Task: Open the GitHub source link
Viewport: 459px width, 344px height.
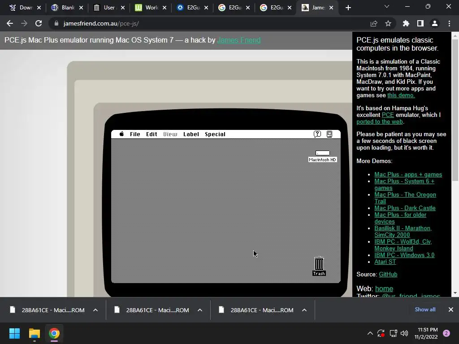Action: (x=388, y=275)
